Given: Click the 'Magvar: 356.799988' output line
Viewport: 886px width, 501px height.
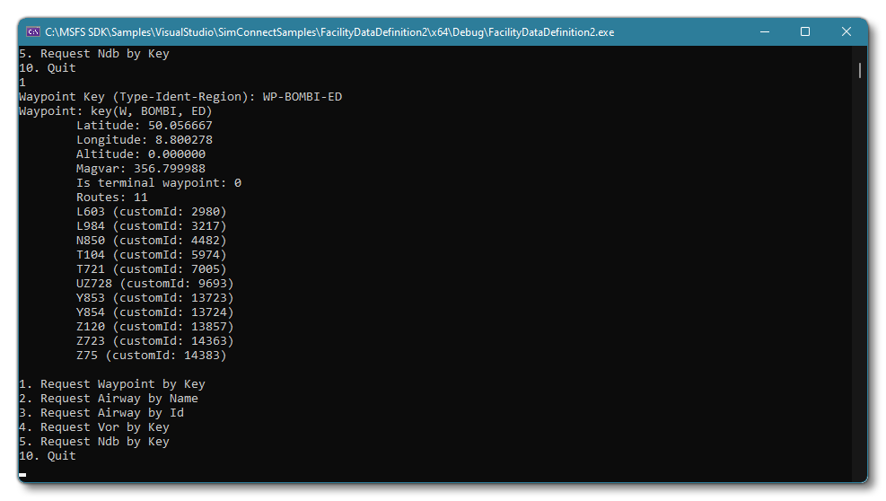Looking at the screenshot, I should [141, 169].
